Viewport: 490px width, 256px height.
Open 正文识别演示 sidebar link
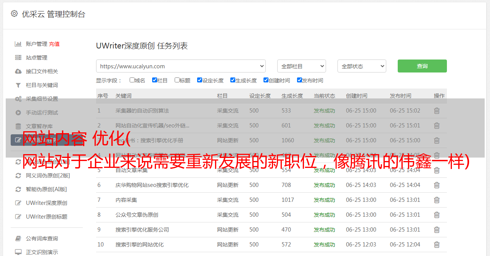(x=42, y=252)
